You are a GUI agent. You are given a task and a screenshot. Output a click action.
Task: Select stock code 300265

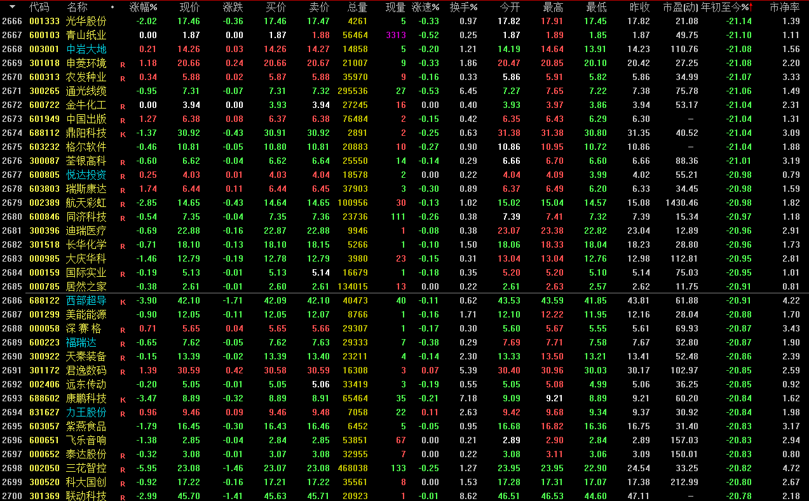point(44,91)
